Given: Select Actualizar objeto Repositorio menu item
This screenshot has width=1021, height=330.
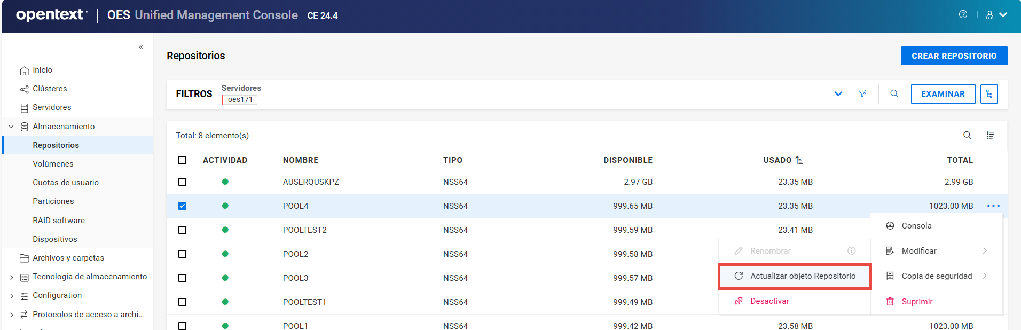Looking at the screenshot, I should point(795,276).
